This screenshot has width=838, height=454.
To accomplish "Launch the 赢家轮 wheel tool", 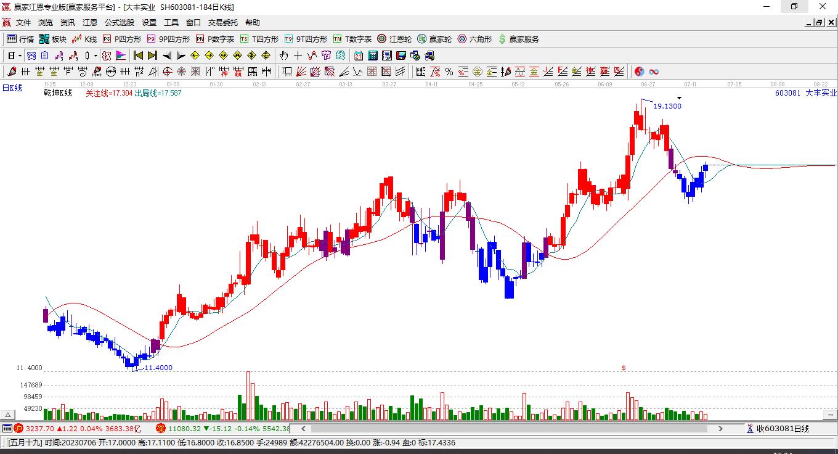I will click(434, 39).
